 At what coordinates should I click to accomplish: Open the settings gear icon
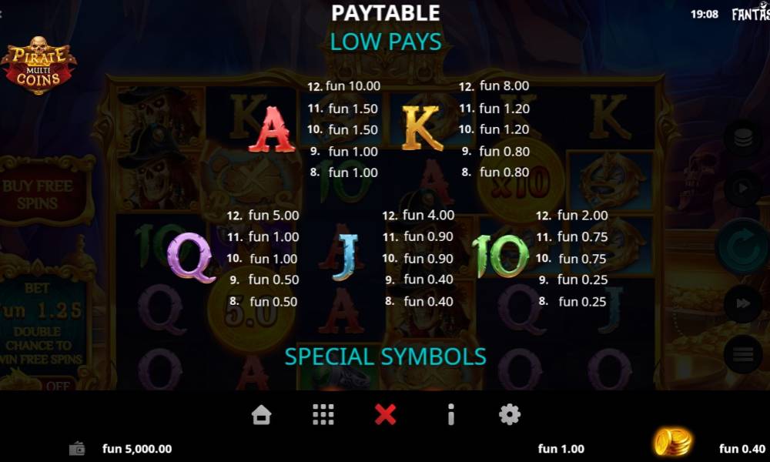[x=510, y=415]
